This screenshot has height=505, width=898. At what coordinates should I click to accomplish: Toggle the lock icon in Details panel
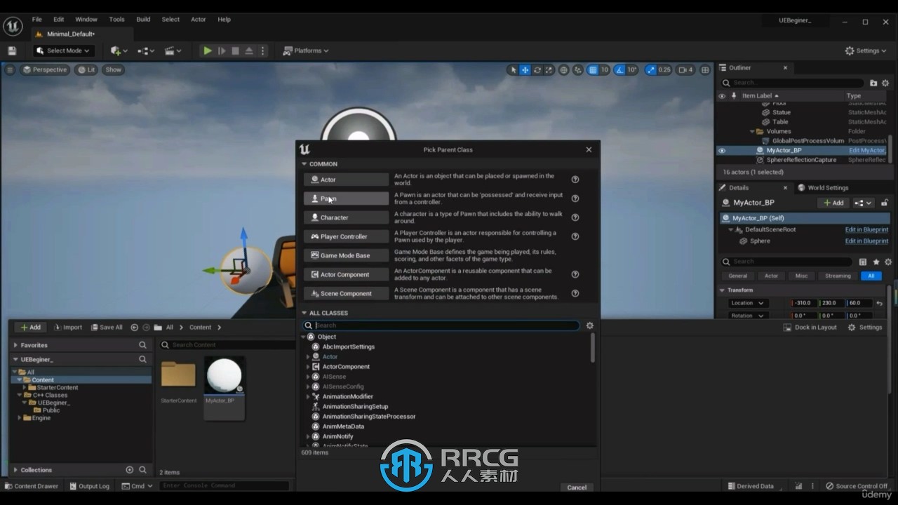pos(885,203)
